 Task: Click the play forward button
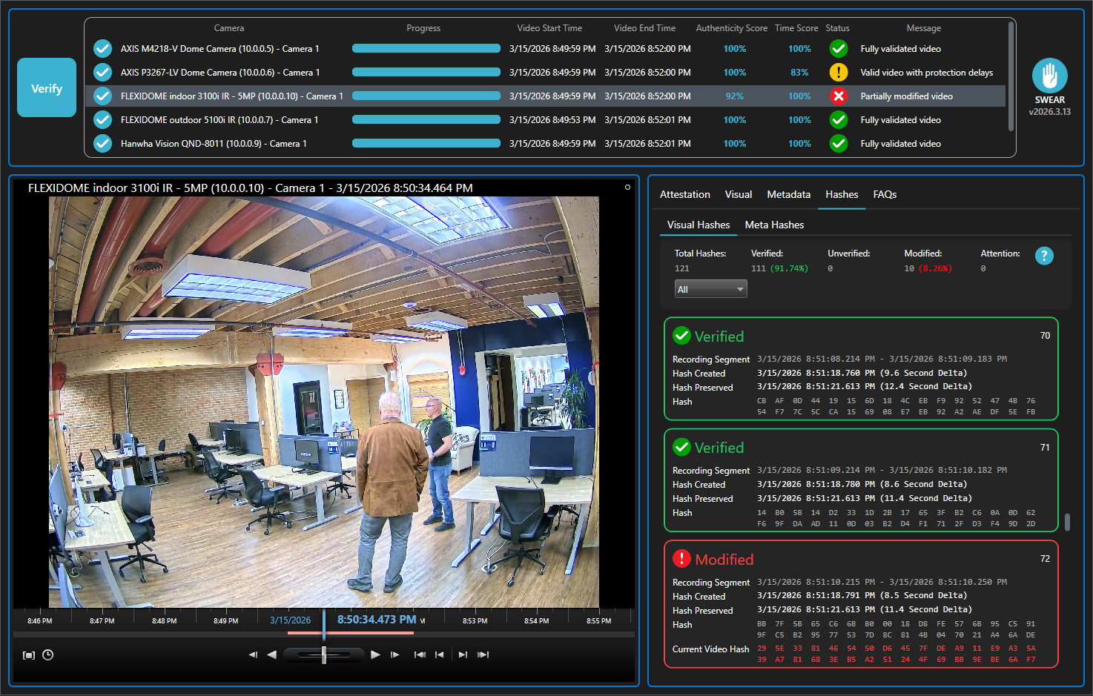[x=375, y=654]
